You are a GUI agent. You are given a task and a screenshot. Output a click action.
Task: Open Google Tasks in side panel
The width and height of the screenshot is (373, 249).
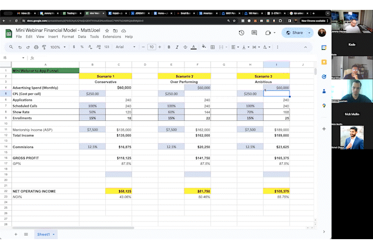pyautogui.click(x=324, y=77)
